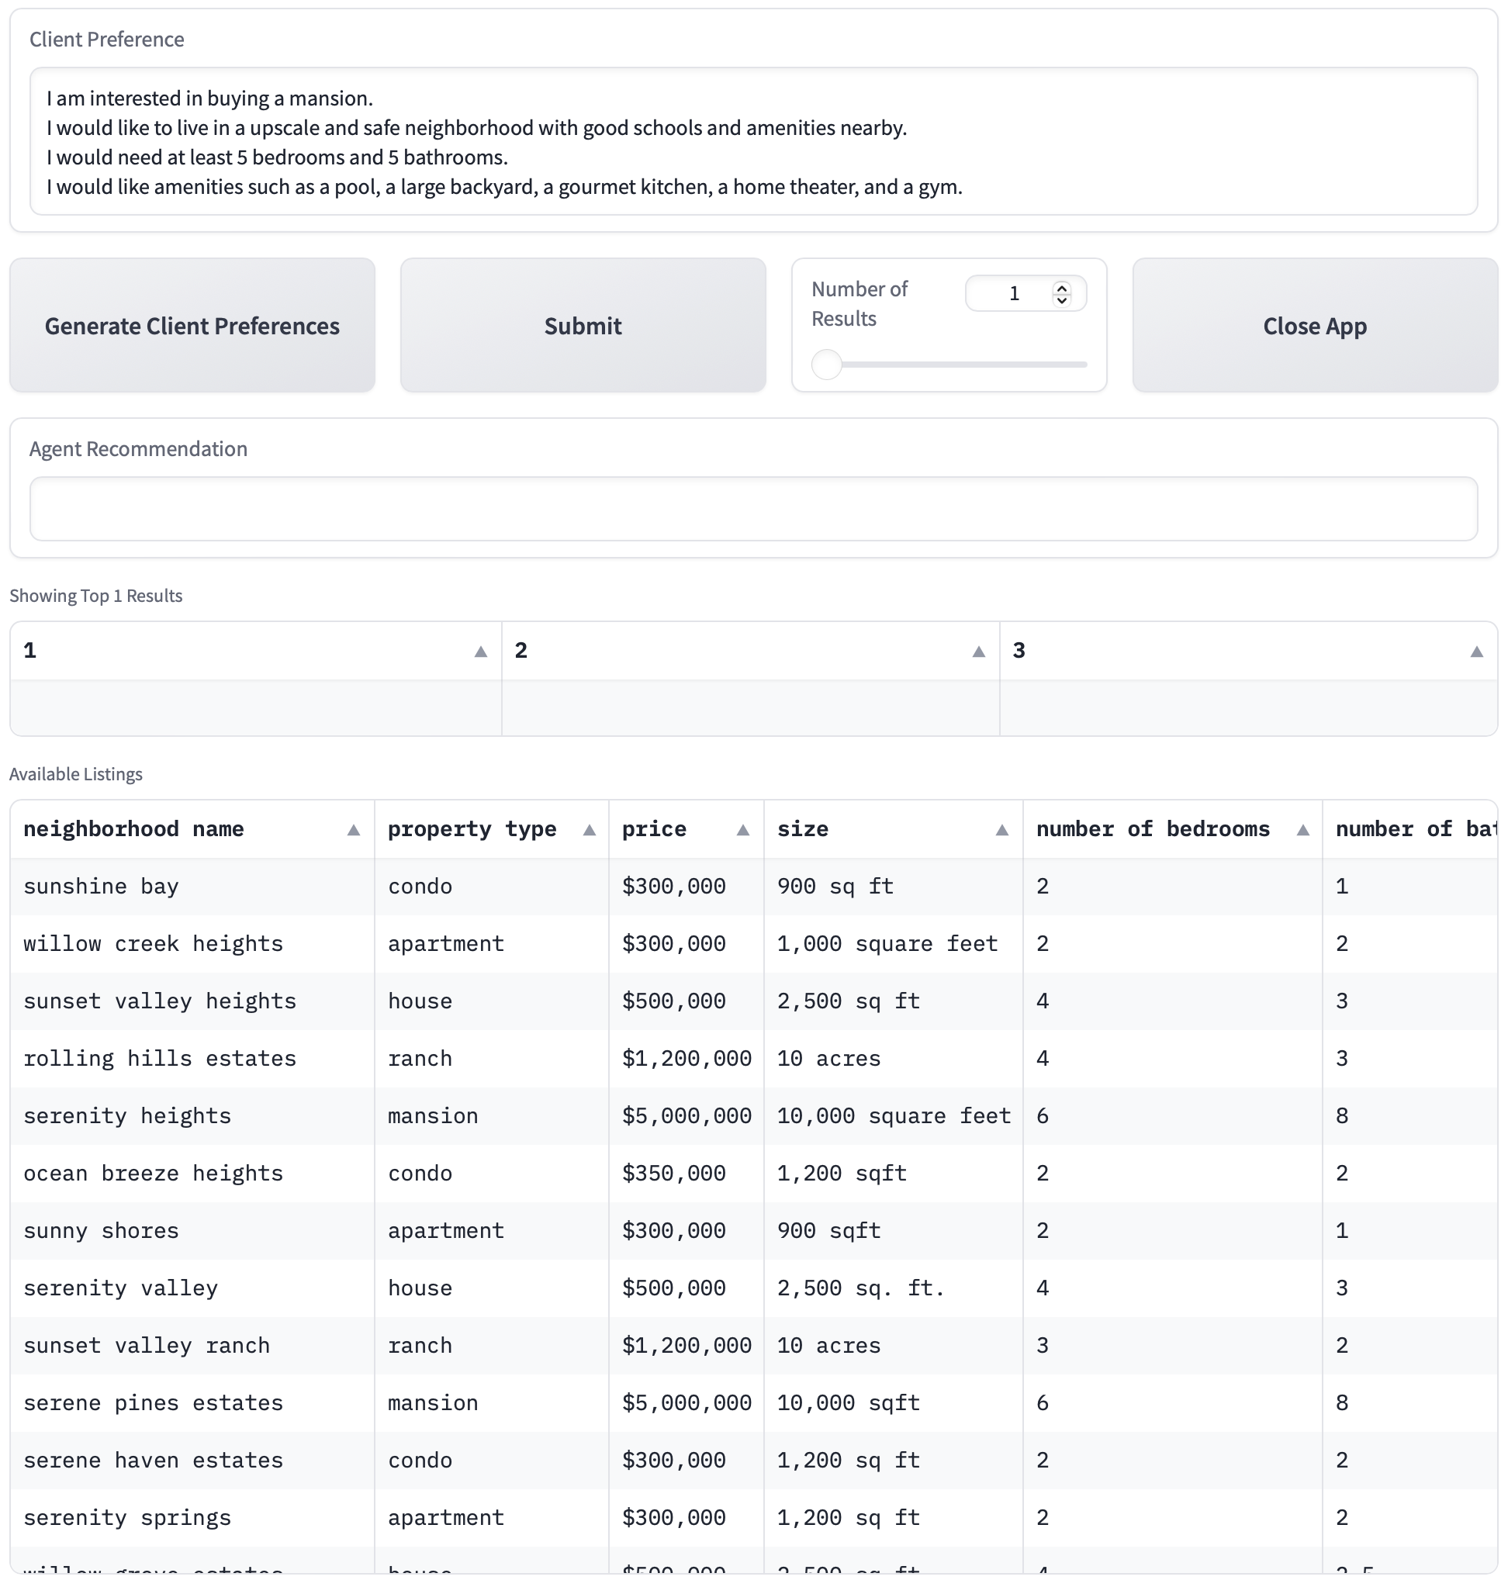Viewport: 1508px width, 1587px height.
Task: Sort by neighborhood name column arrow
Action: click(353, 830)
